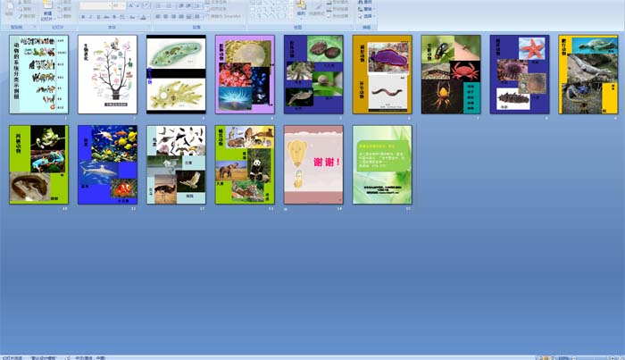Click the increase font size icon
This screenshot has height=360, width=625.
(x=131, y=5)
